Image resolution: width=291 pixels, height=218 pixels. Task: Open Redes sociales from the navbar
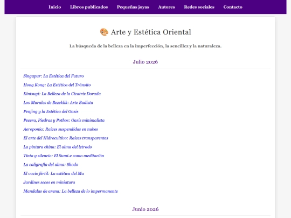[x=199, y=7]
